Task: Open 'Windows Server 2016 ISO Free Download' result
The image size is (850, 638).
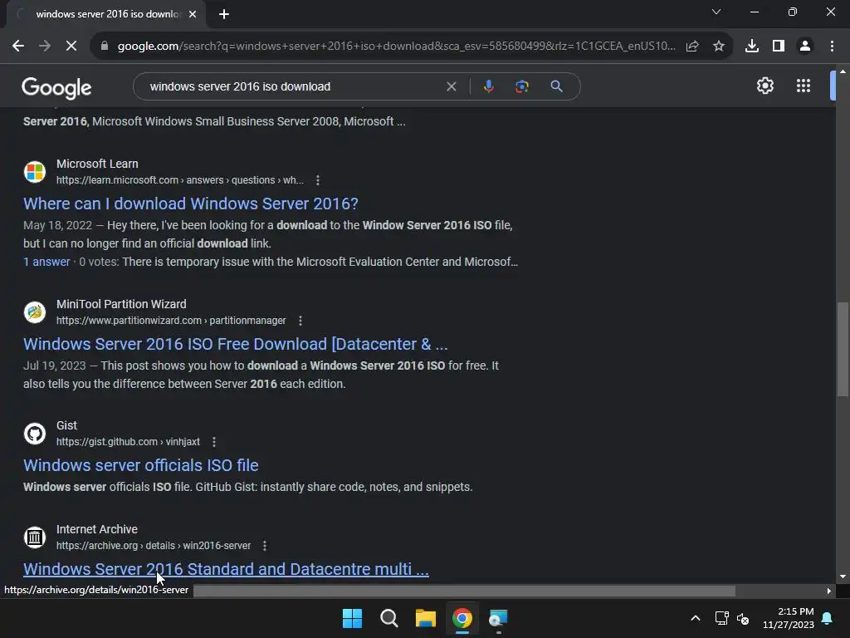Action: (235, 344)
